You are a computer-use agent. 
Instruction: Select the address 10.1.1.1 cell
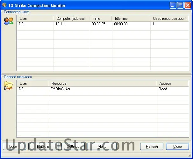[61, 24]
